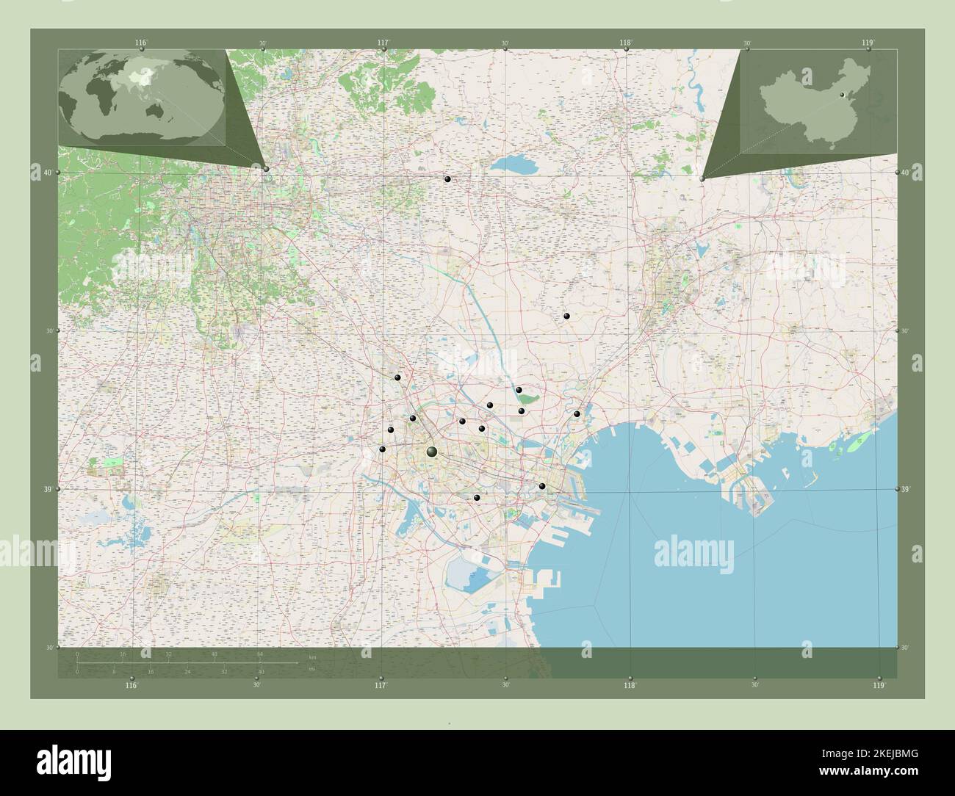
Task: Click the 116° longitude label on top edge
Action: click(141, 43)
